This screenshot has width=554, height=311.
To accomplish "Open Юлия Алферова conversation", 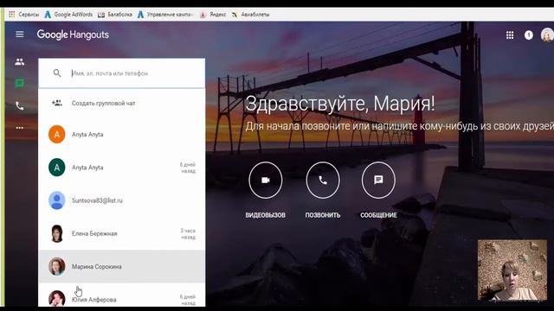I will (x=121, y=295).
